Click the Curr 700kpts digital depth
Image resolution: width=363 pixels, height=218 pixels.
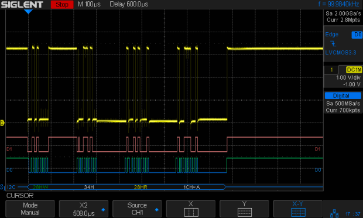click(343, 110)
